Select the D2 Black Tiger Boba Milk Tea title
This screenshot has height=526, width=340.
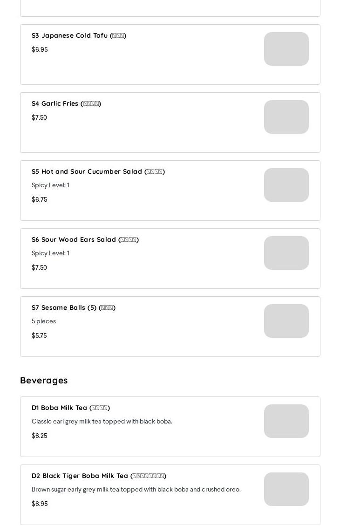[99, 476]
